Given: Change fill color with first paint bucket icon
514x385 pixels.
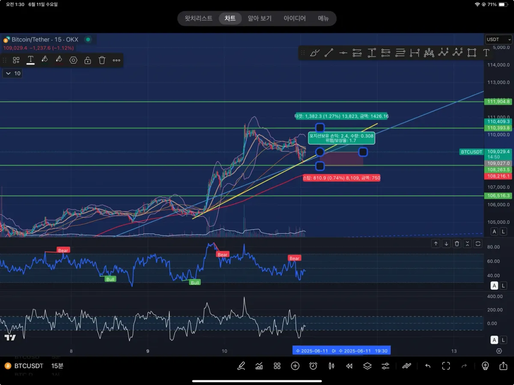Looking at the screenshot, I should coord(45,60).
